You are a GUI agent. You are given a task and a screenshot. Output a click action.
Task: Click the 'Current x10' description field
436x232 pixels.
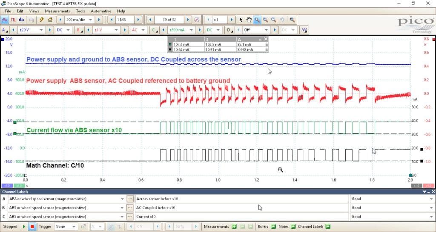[x=242, y=216]
